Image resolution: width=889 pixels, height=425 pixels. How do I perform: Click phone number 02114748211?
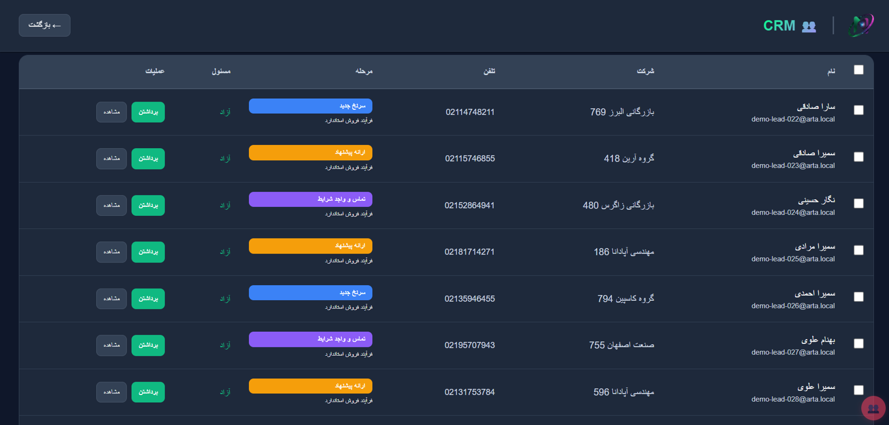click(470, 112)
